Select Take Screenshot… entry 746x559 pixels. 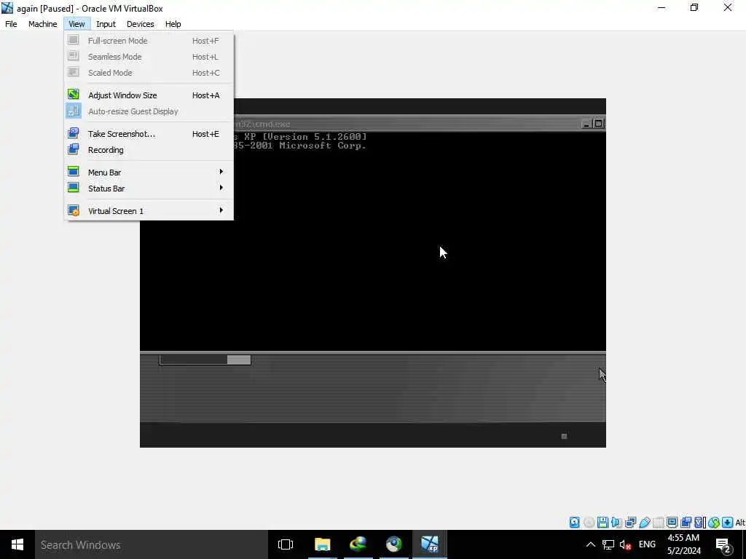pos(149,134)
